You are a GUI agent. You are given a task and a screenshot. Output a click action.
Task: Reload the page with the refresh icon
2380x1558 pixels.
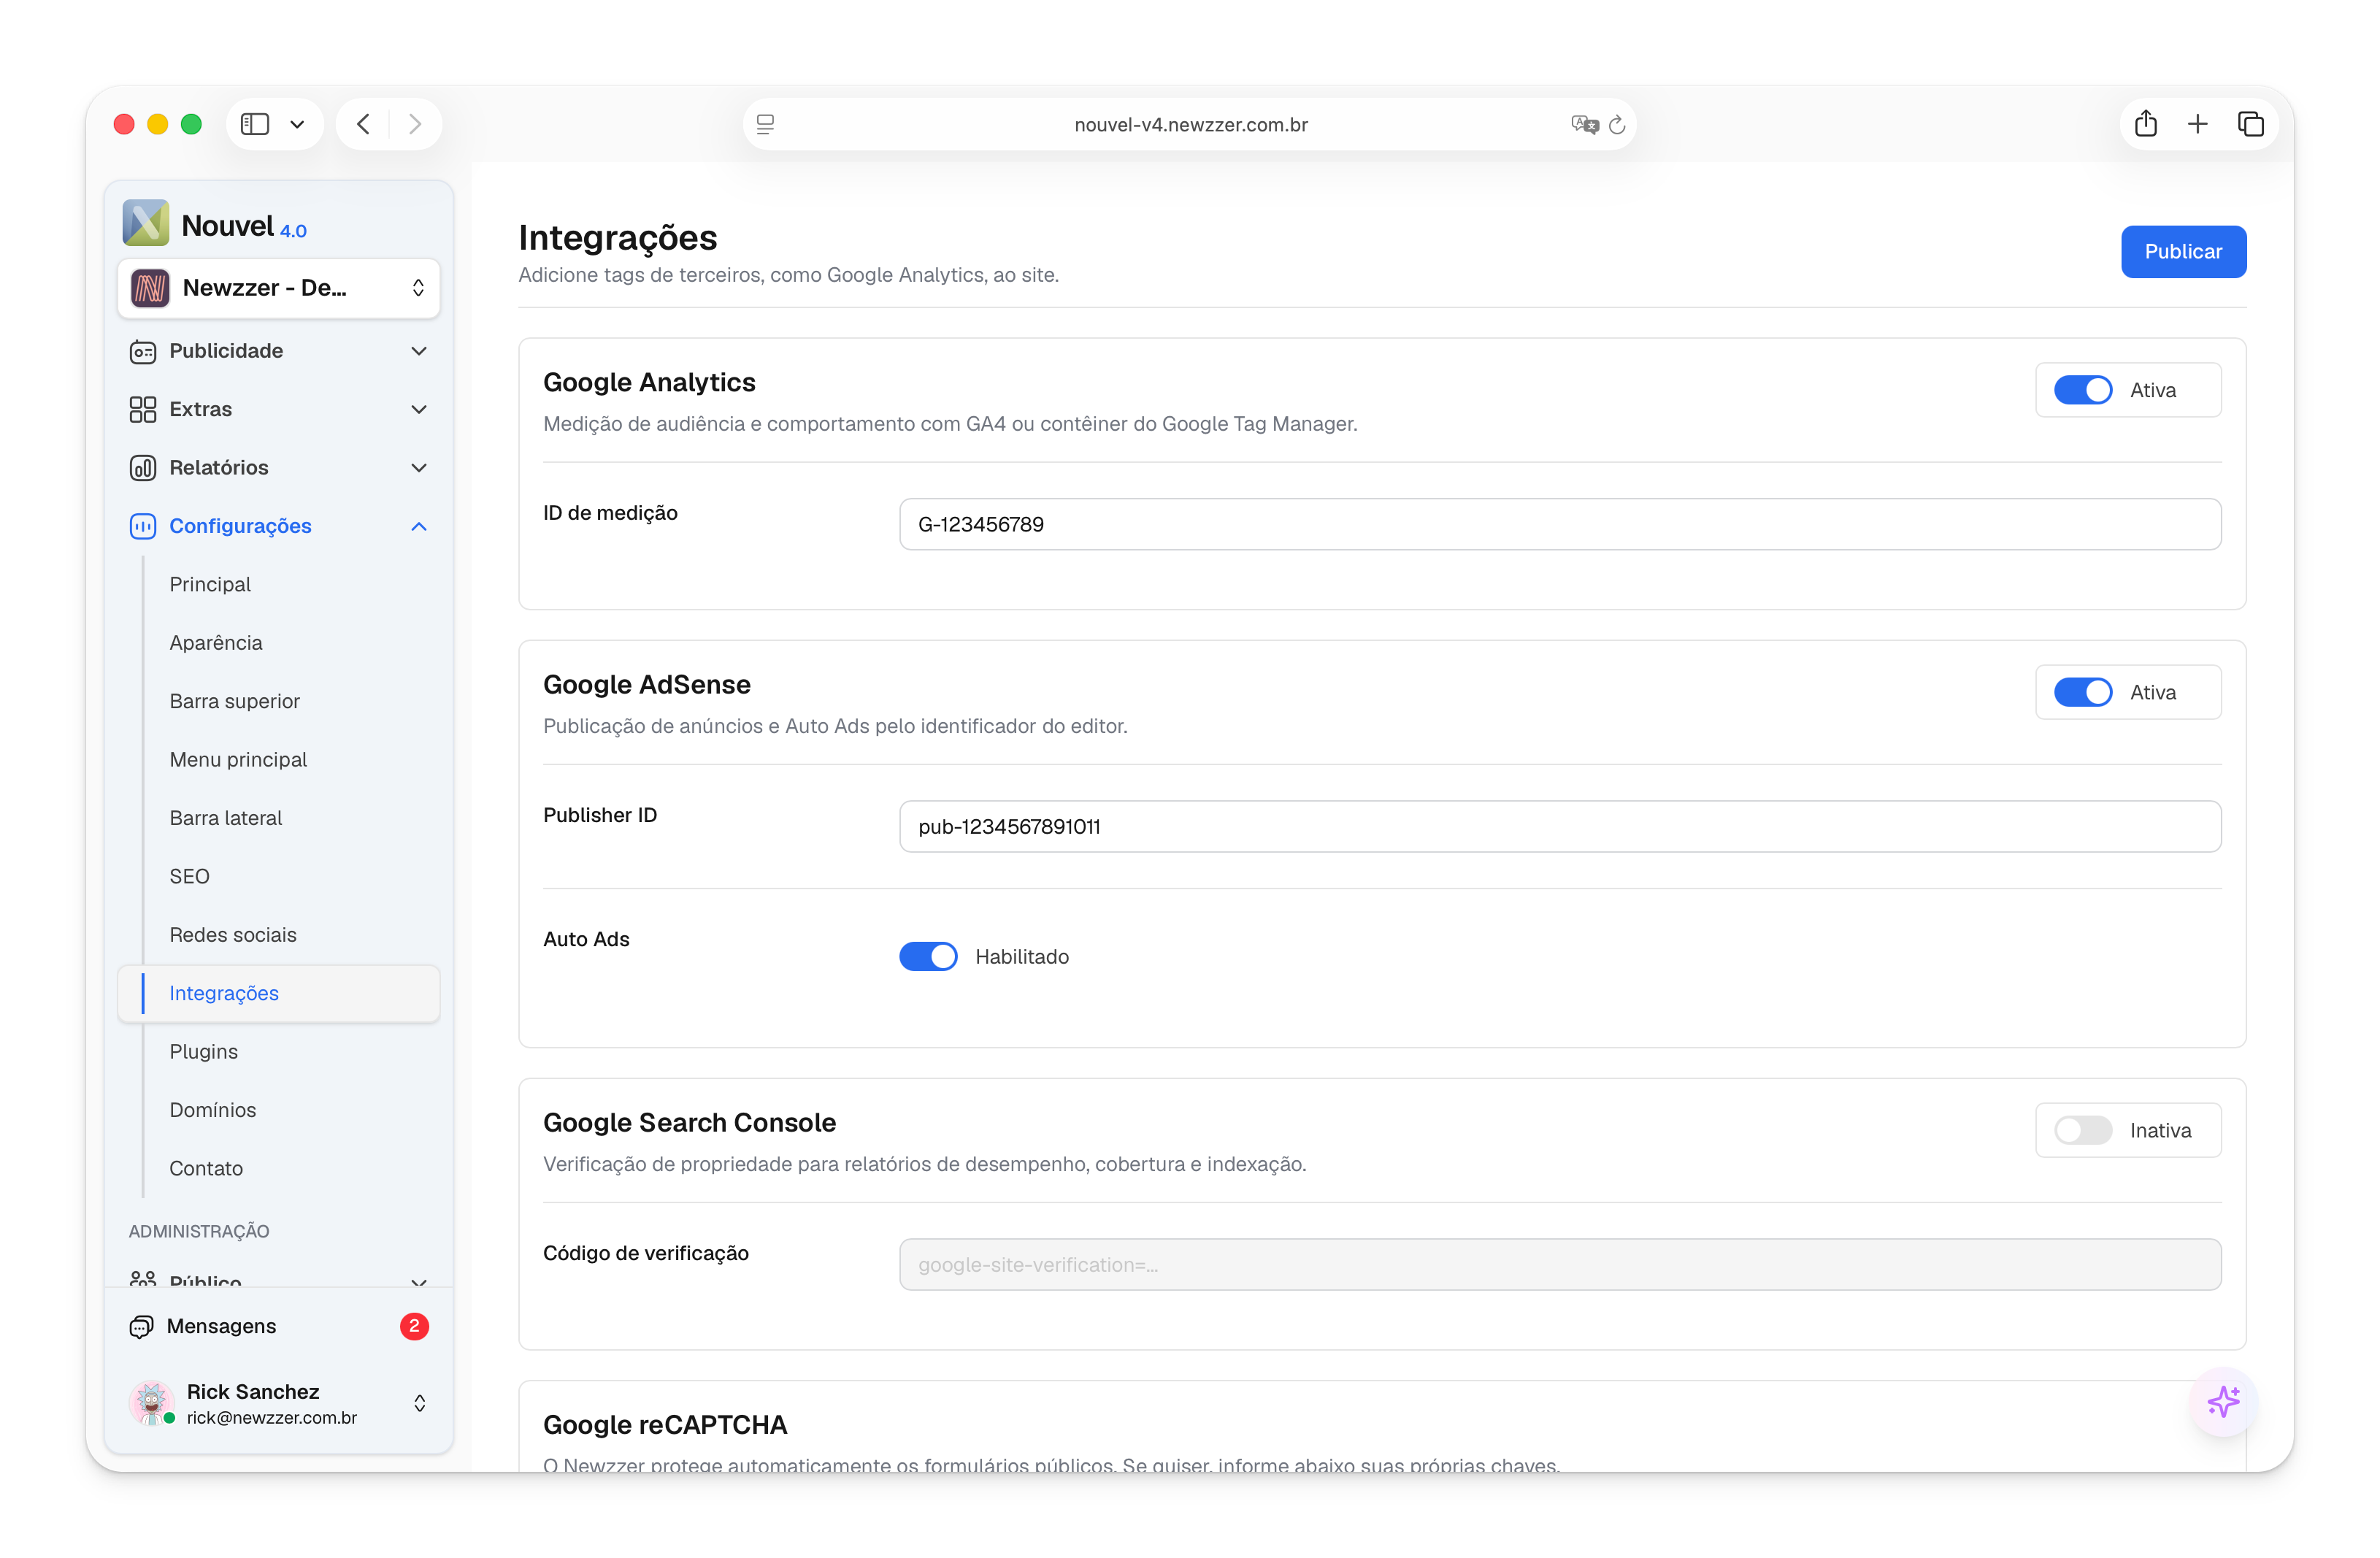coord(1617,124)
